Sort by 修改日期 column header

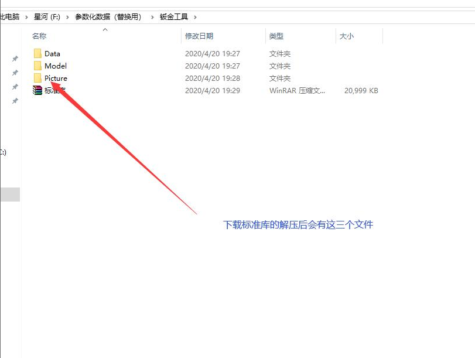[x=199, y=36]
